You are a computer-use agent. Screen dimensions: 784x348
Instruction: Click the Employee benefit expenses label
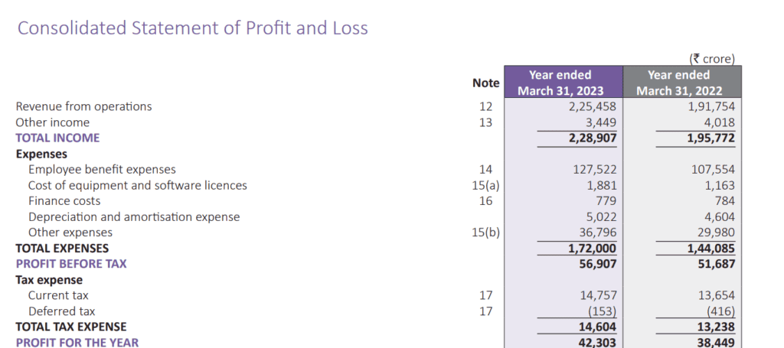tap(102, 170)
